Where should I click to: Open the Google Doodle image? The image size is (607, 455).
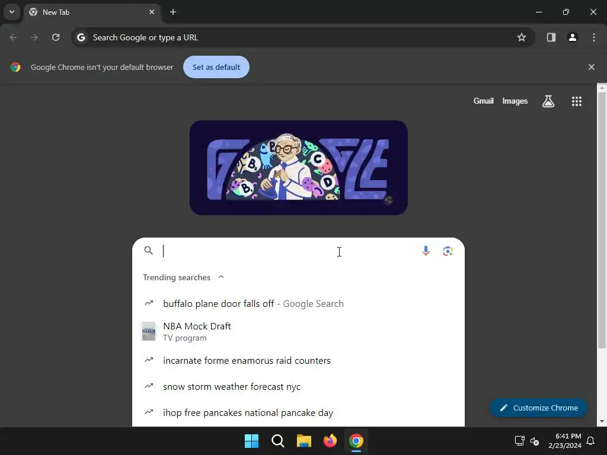coord(299,168)
